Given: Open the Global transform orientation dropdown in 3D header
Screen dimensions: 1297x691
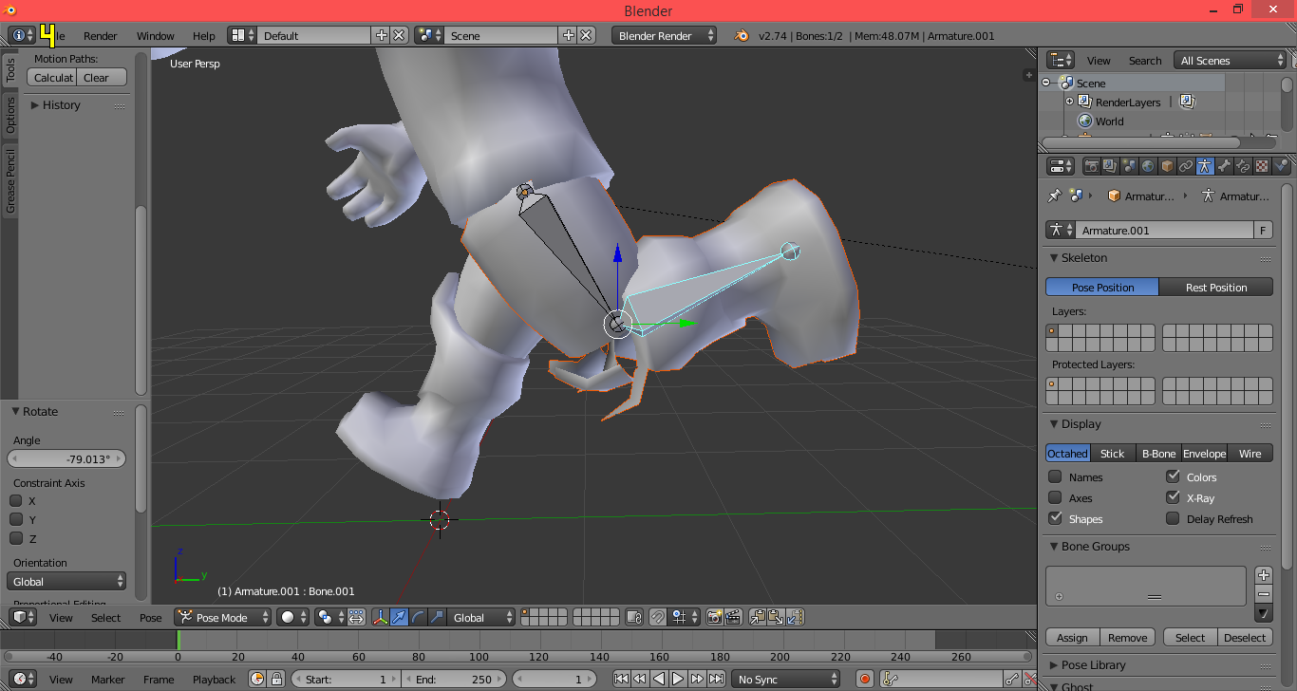Looking at the screenshot, I should tap(480, 618).
